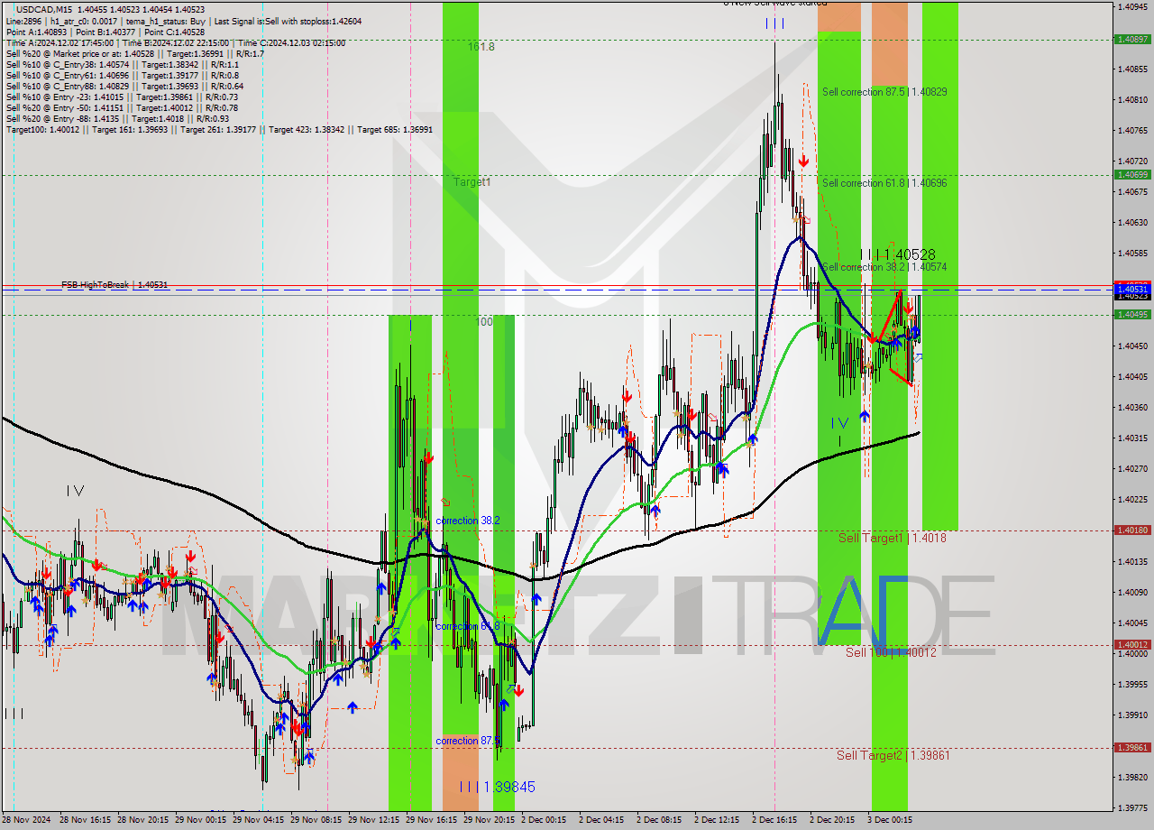Viewport: 1154px width, 830px height.
Task: Select the 'Sell %20 @ Market price' line
Action: click(x=134, y=53)
